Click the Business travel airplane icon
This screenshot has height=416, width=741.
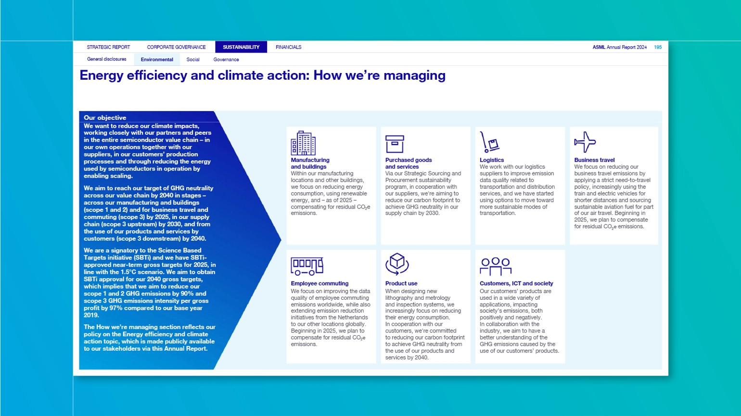(585, 142)
